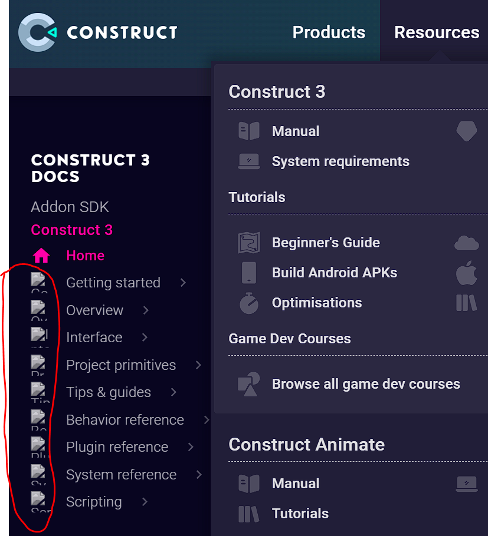The image size is (488, 536).
Task: Click the laptop icon beside System requirements
Action: pos(249,161)
